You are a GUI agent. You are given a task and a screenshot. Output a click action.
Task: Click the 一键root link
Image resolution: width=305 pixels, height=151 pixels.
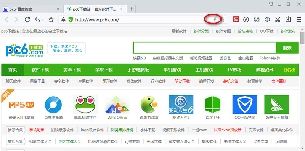199,130
